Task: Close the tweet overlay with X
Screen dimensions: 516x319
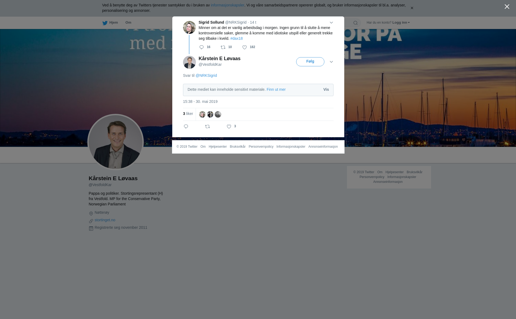Action: coord(507,7)
